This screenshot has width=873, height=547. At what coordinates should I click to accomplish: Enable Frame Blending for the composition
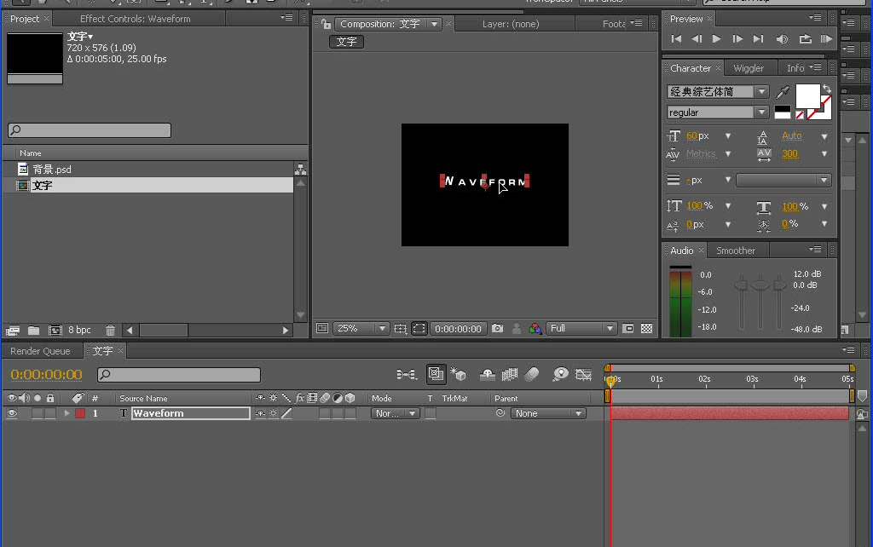(x=509, y=375)
